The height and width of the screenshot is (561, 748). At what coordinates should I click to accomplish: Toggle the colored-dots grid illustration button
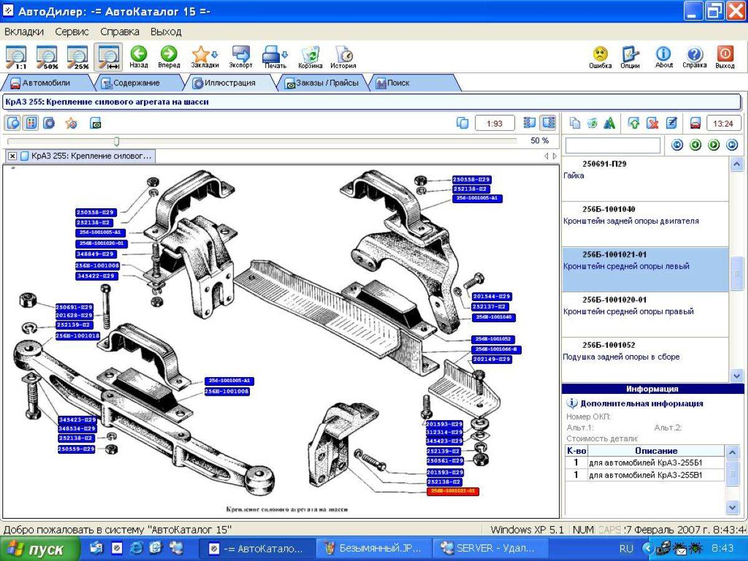point(31,123)
